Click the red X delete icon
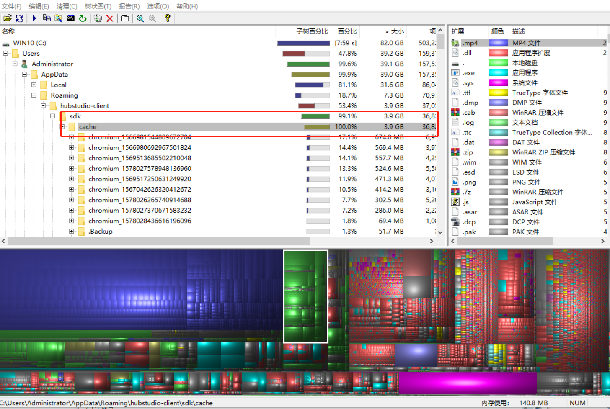Screen dimensions: 610x409 click(110, 18)
